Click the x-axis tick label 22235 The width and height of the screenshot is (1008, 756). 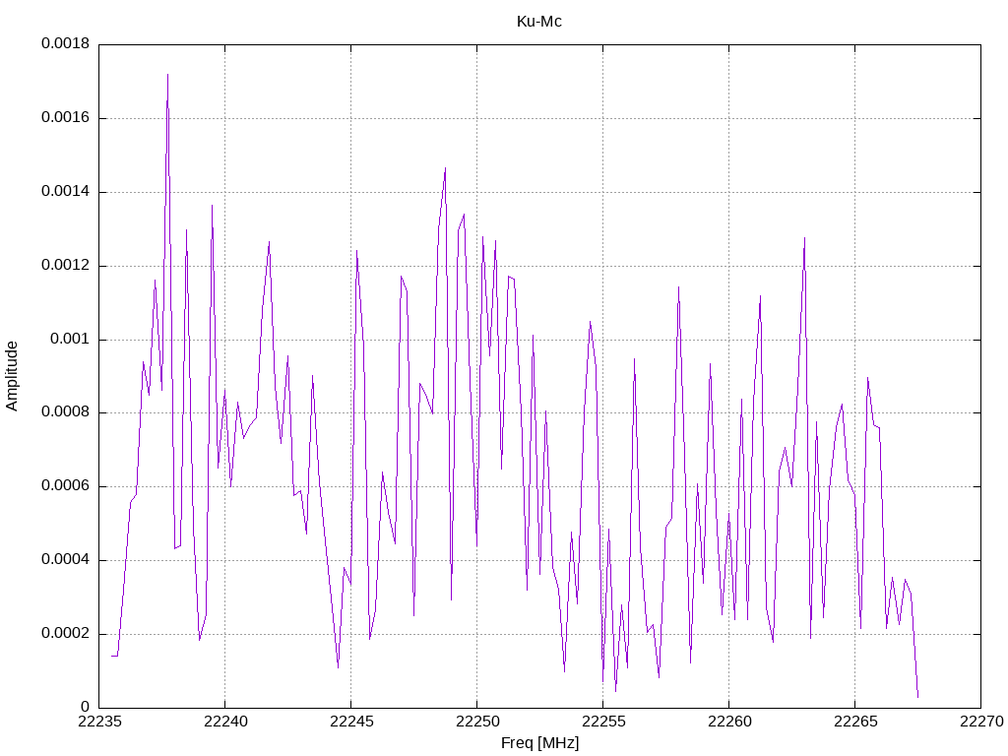click(99, 722)
